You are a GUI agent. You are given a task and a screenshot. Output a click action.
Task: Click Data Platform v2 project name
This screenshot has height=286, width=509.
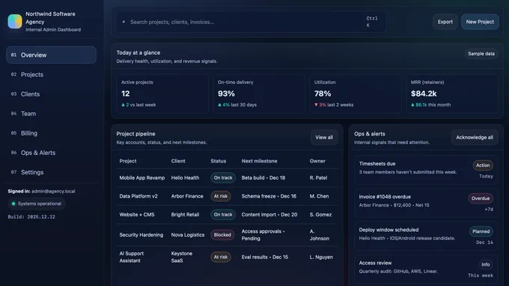coord(138,196)
